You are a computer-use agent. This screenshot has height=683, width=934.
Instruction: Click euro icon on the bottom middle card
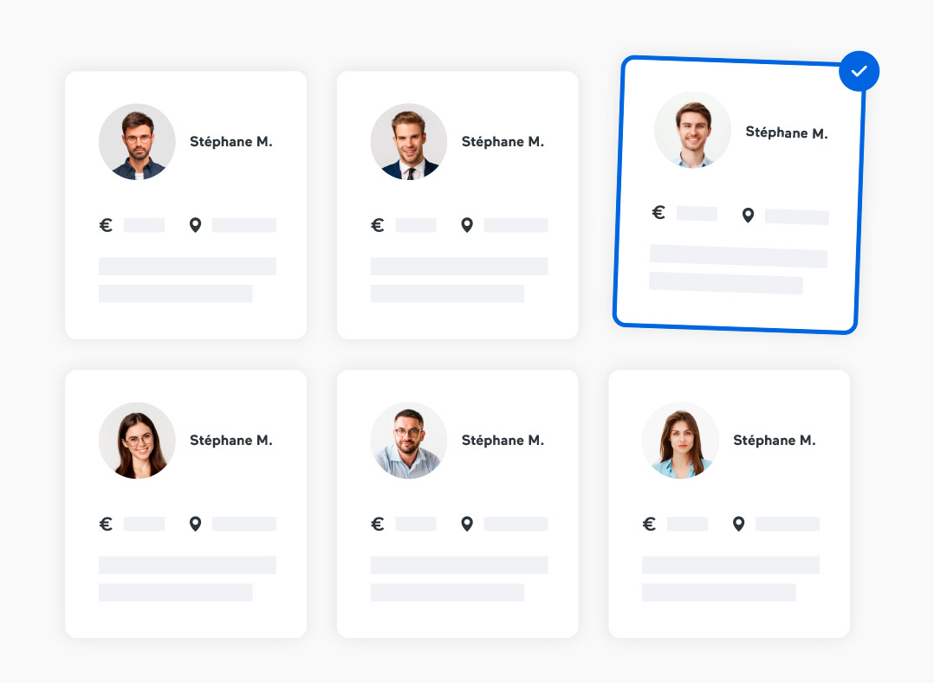click(377, 524)
